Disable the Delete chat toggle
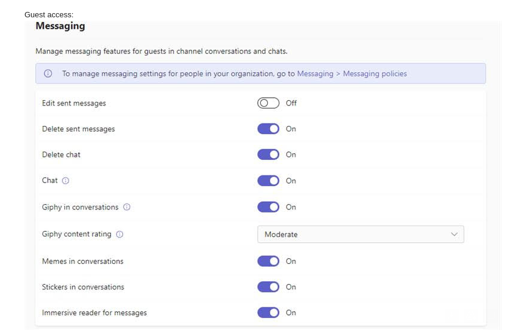 click(268, 155)
